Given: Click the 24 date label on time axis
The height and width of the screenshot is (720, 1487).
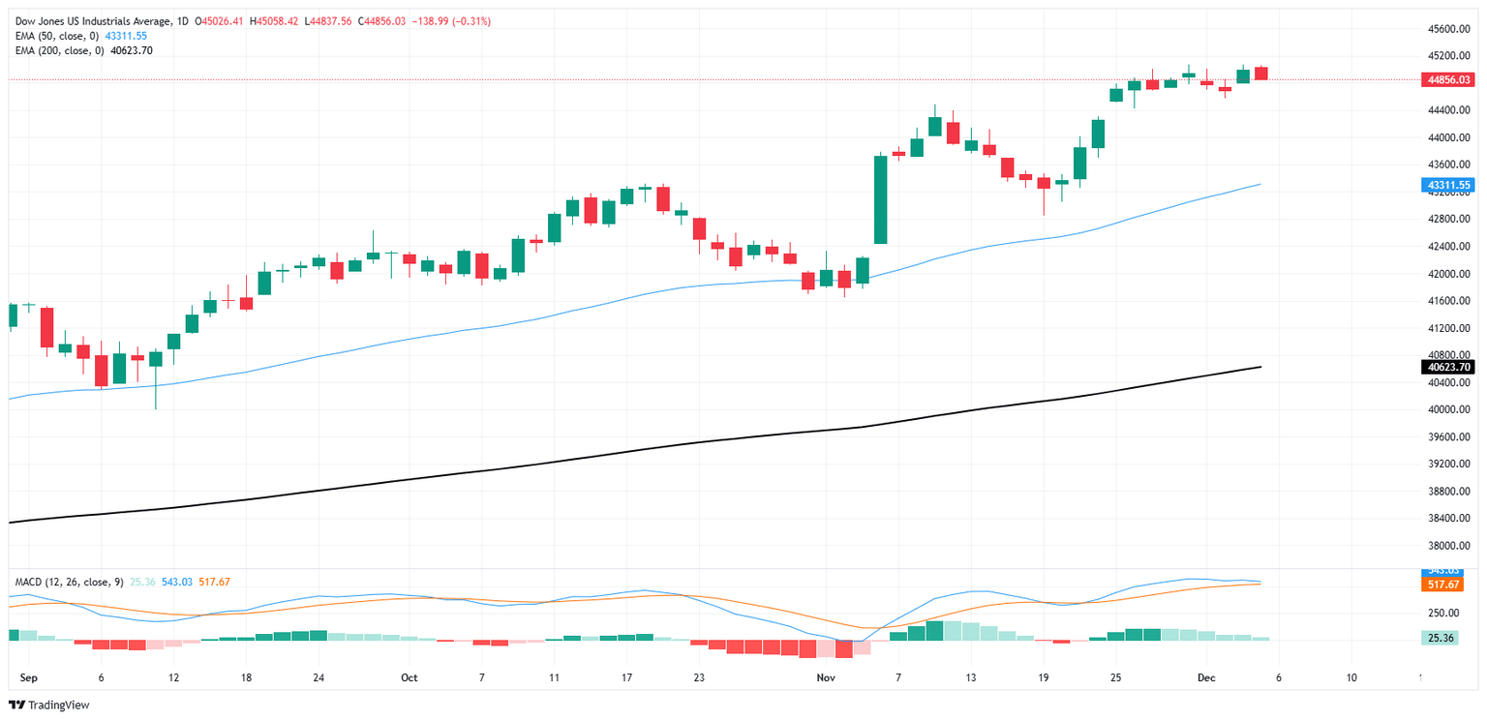Looking at the screenshot, I should click(320, 677).
